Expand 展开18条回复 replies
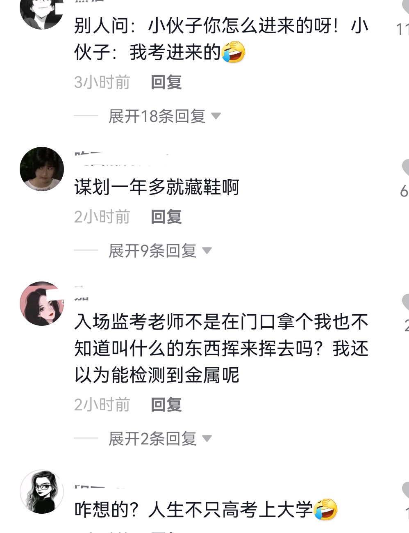Viewport: 409px width, 533px height. click(x=164, y=117)
